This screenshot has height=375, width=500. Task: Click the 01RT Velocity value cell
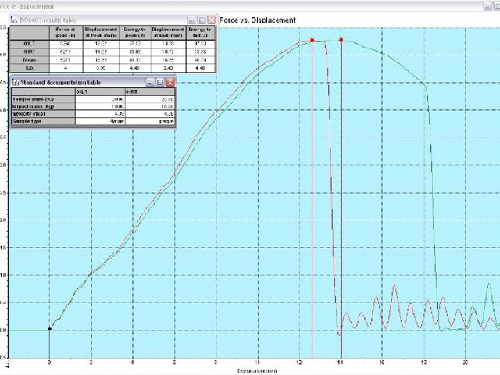tap(150, 115)
